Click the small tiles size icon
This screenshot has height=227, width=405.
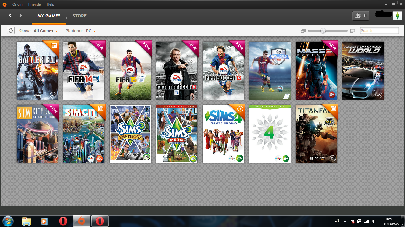coord(303,31)
